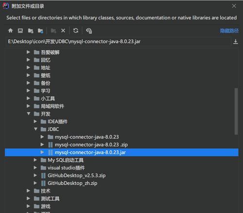
Task: Go to the home directory icon
Action: [11, 31]
